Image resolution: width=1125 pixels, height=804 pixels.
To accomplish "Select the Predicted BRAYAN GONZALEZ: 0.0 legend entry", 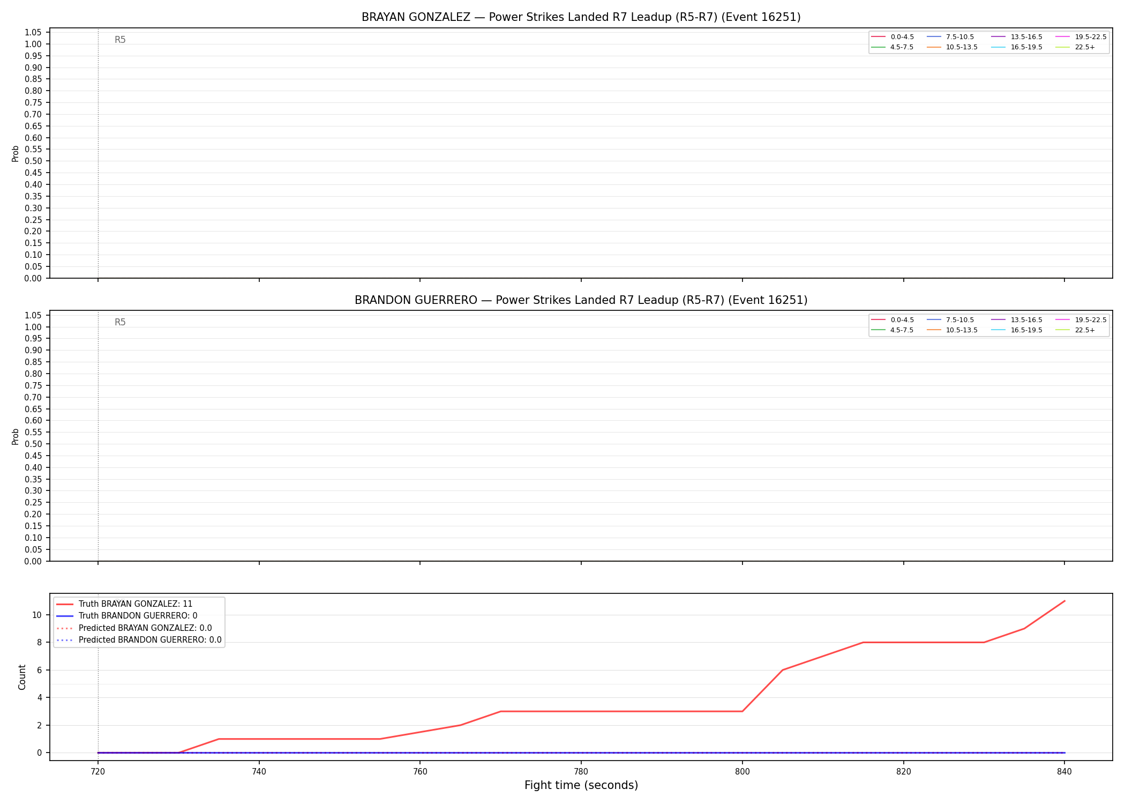I will point(134,628).
